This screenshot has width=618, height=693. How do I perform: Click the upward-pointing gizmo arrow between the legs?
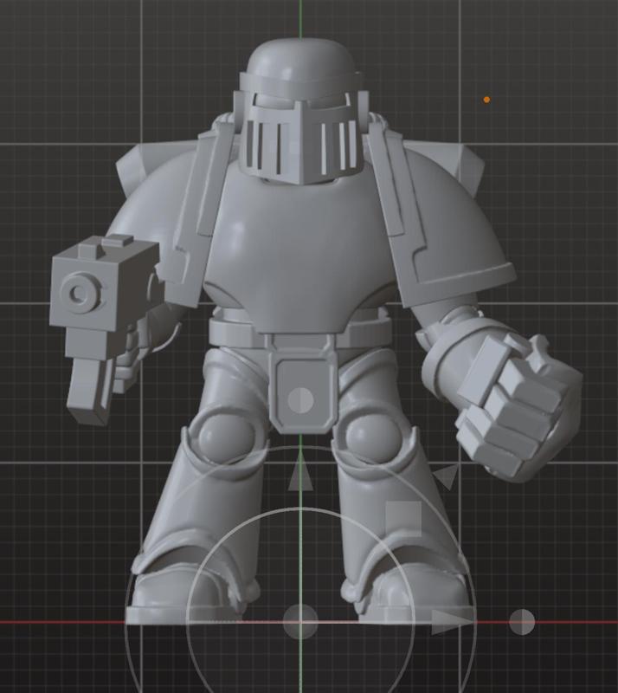(300, 474)
